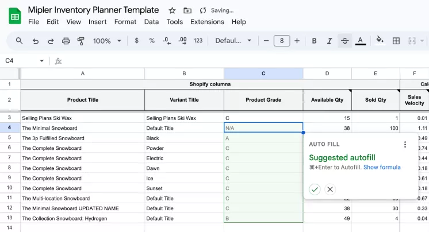Image resolution: width=429 pixels, height=232 pixels.
Task: Click the Product Grade header cell
Action: (x=263, y=100)
